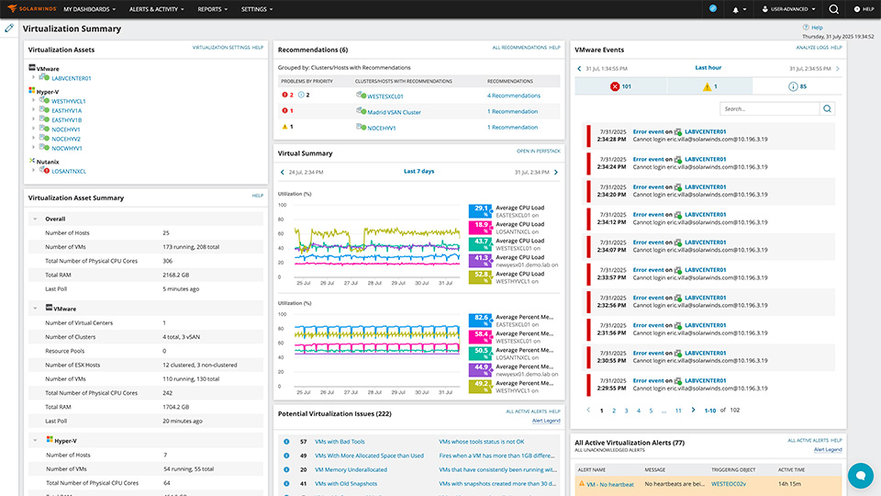Expand the LOSANTNXCL Nutanix node
This screenshot has height=496, width=881.
[34, 171]
